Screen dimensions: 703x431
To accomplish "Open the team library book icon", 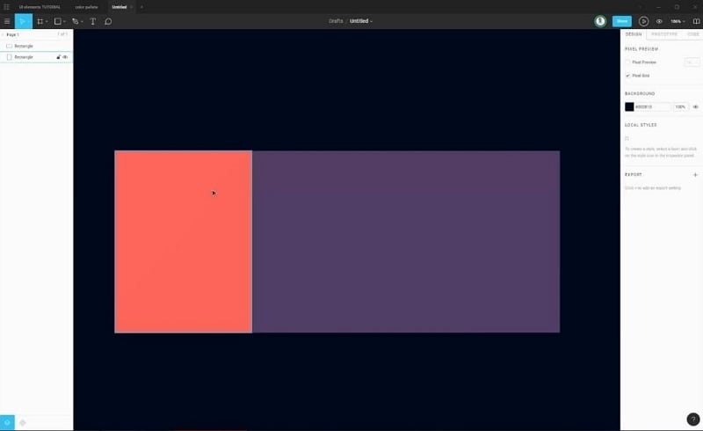I will (x=696, y=21).
